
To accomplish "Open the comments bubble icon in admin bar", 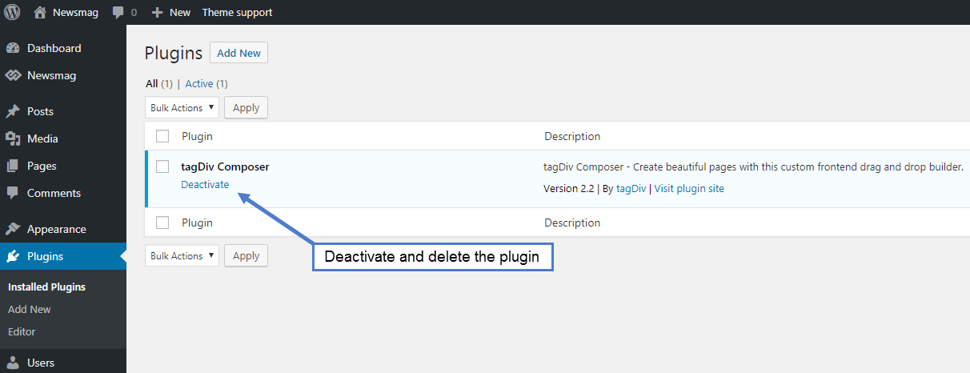I will click(118, 13).
